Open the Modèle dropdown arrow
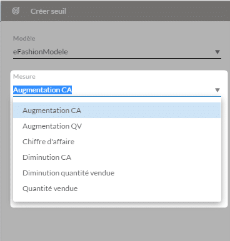Viewport: 230px width, 241px height. tap(217, 52)
